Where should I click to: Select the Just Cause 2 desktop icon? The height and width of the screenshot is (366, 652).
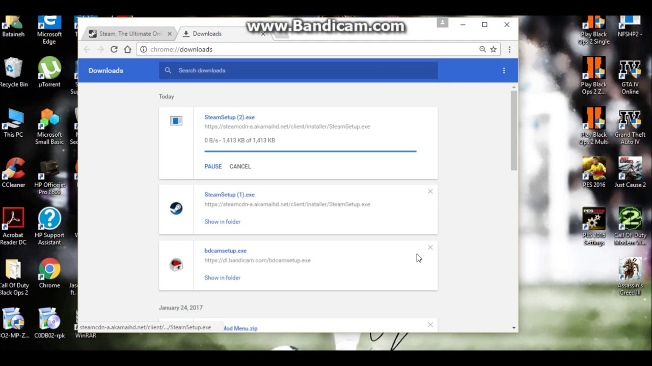click(x=630, y=173)
